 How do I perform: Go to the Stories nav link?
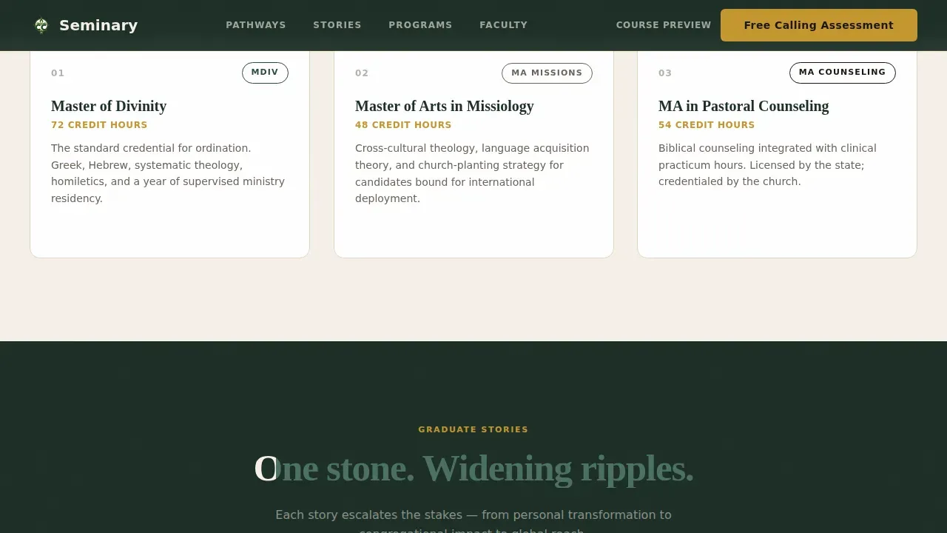[x=337, y=25]
